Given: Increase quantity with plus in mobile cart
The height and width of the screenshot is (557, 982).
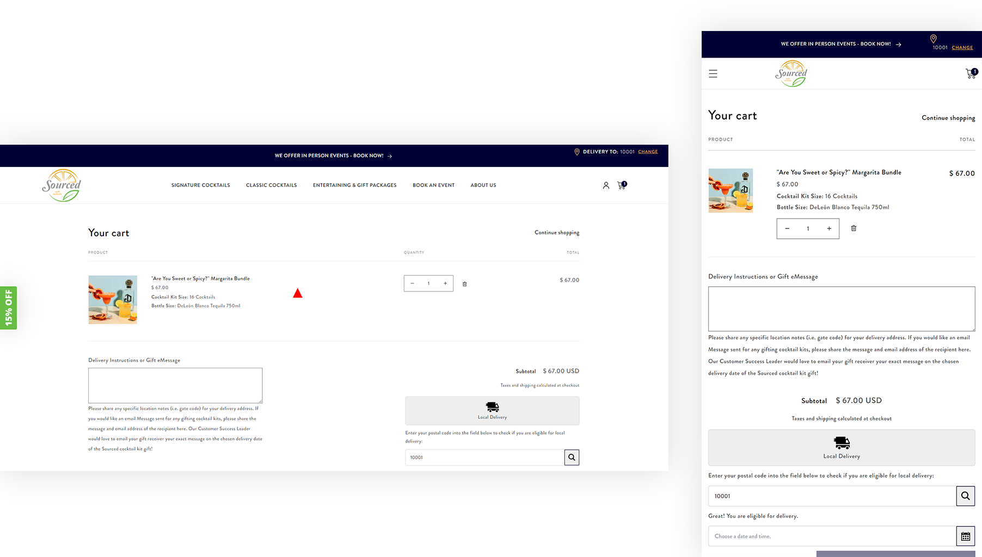Looking at the screenshot, I should point(829,228).
